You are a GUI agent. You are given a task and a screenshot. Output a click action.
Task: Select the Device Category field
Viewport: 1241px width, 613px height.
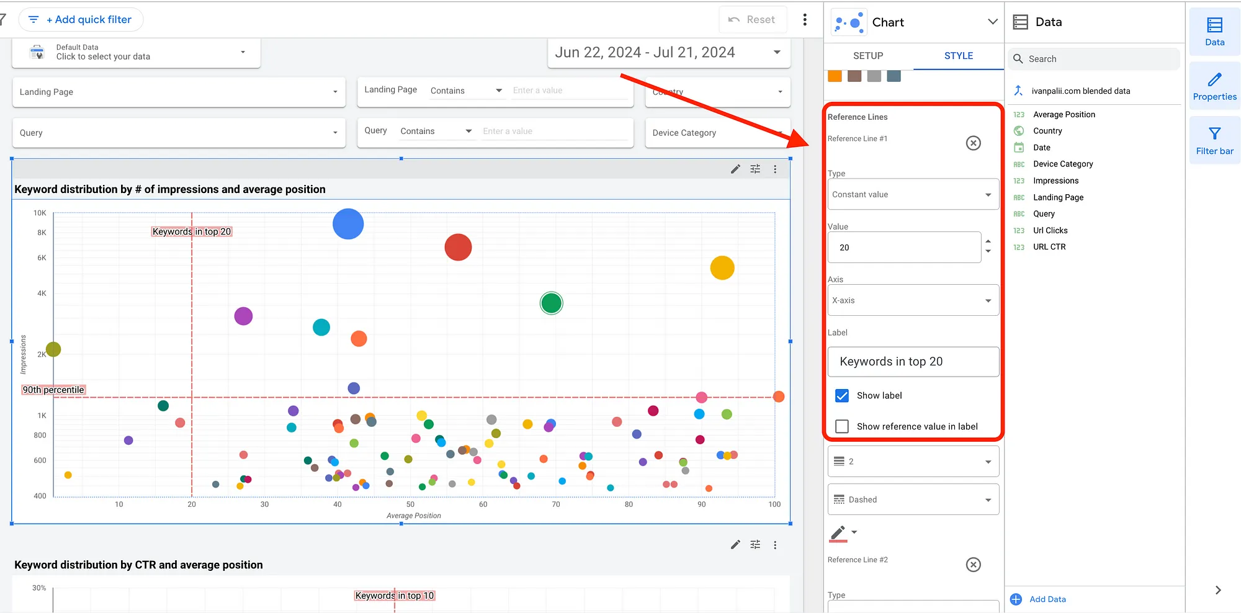pyautogui.click(x=1063, y=164)
